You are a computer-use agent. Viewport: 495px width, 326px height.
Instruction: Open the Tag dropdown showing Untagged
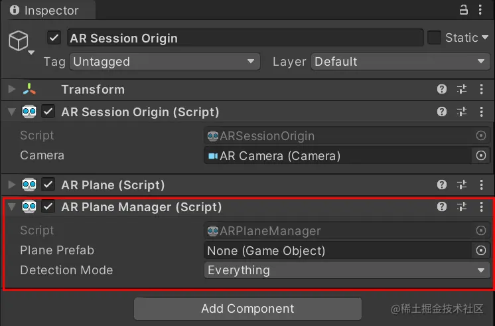[165, 61]
